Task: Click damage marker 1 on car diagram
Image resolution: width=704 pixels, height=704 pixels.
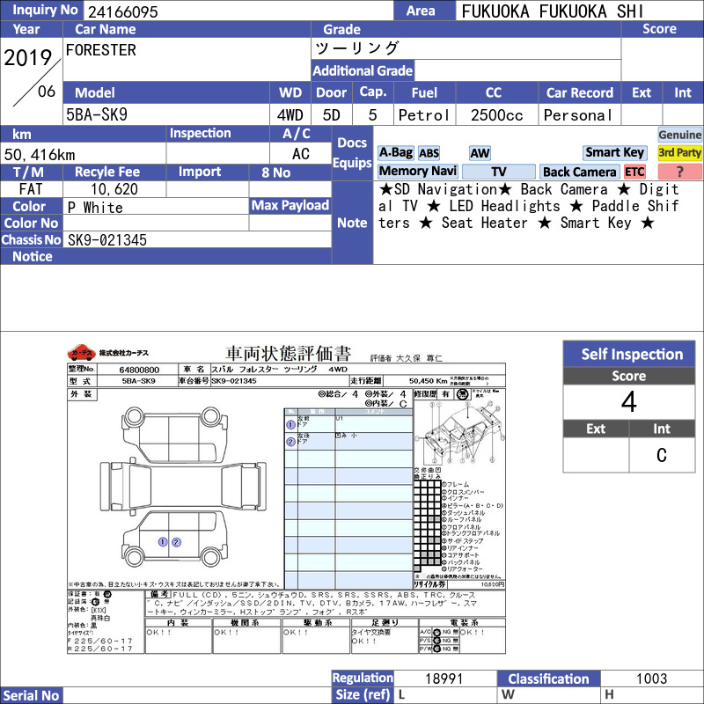Action: [x=163, y=542]
